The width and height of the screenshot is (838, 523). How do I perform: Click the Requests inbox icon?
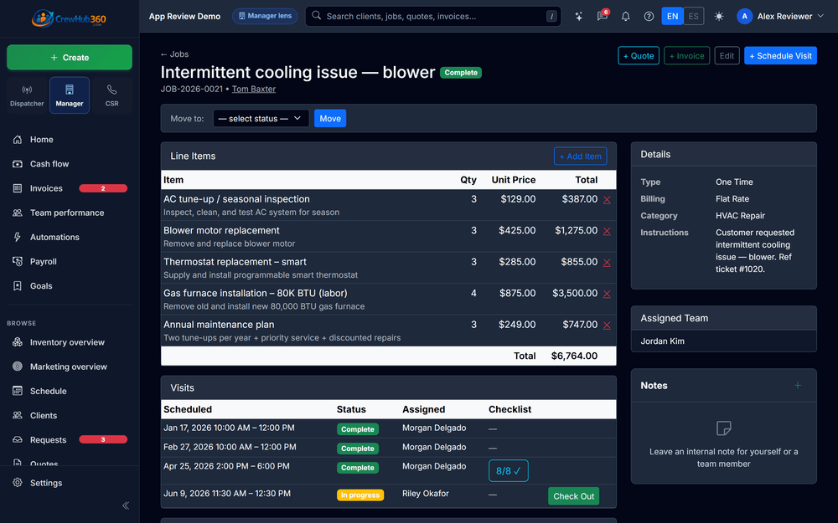(18, 440)
